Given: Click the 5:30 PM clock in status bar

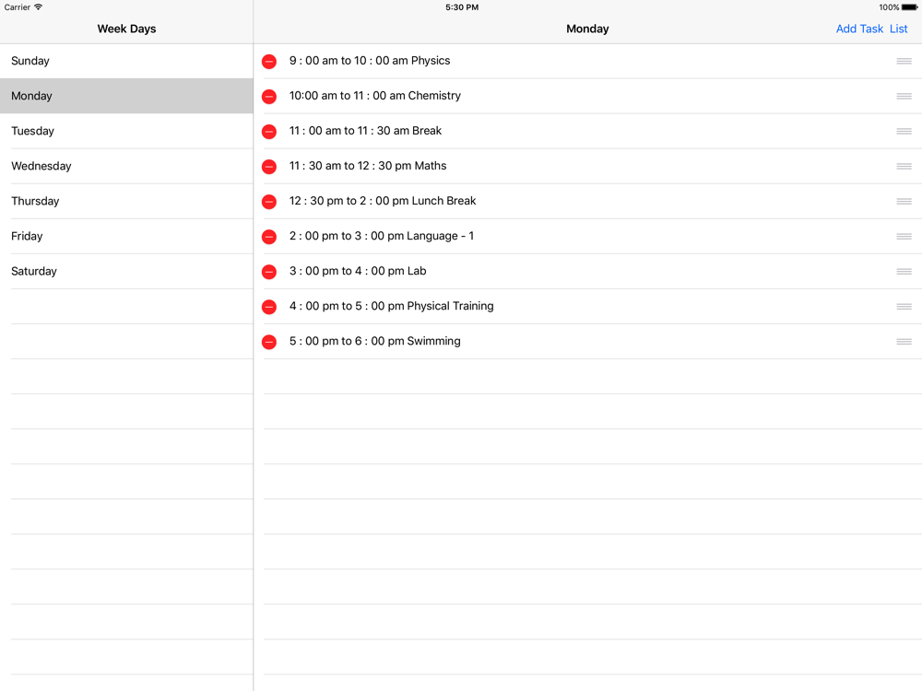Looking at the screenshot, I should [462, 7].
